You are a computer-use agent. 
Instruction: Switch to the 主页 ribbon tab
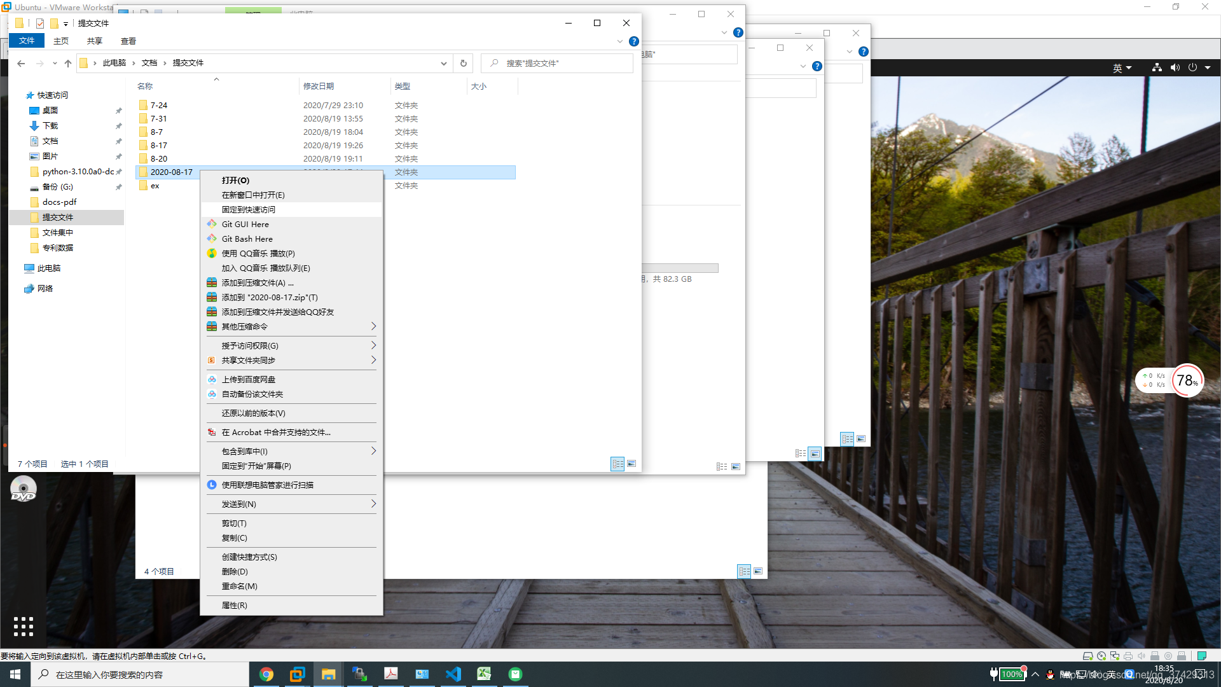click(61, 41)
